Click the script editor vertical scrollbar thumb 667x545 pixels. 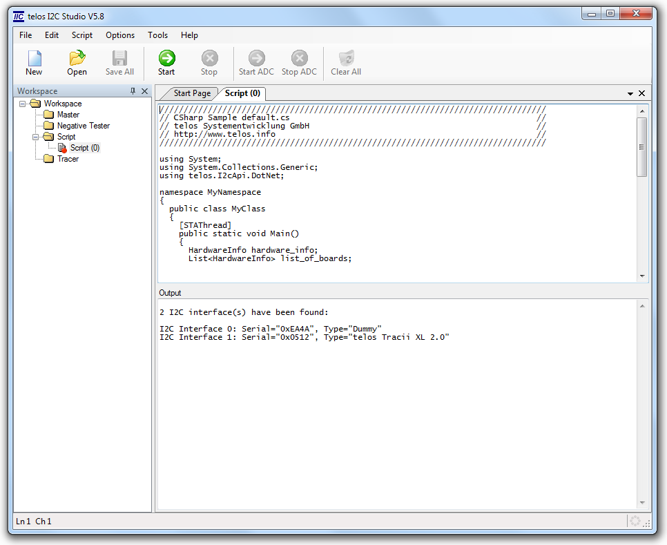641,146
